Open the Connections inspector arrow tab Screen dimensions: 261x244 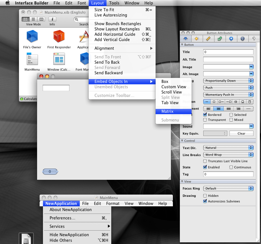pyautogui.click(x=231, y=39)
